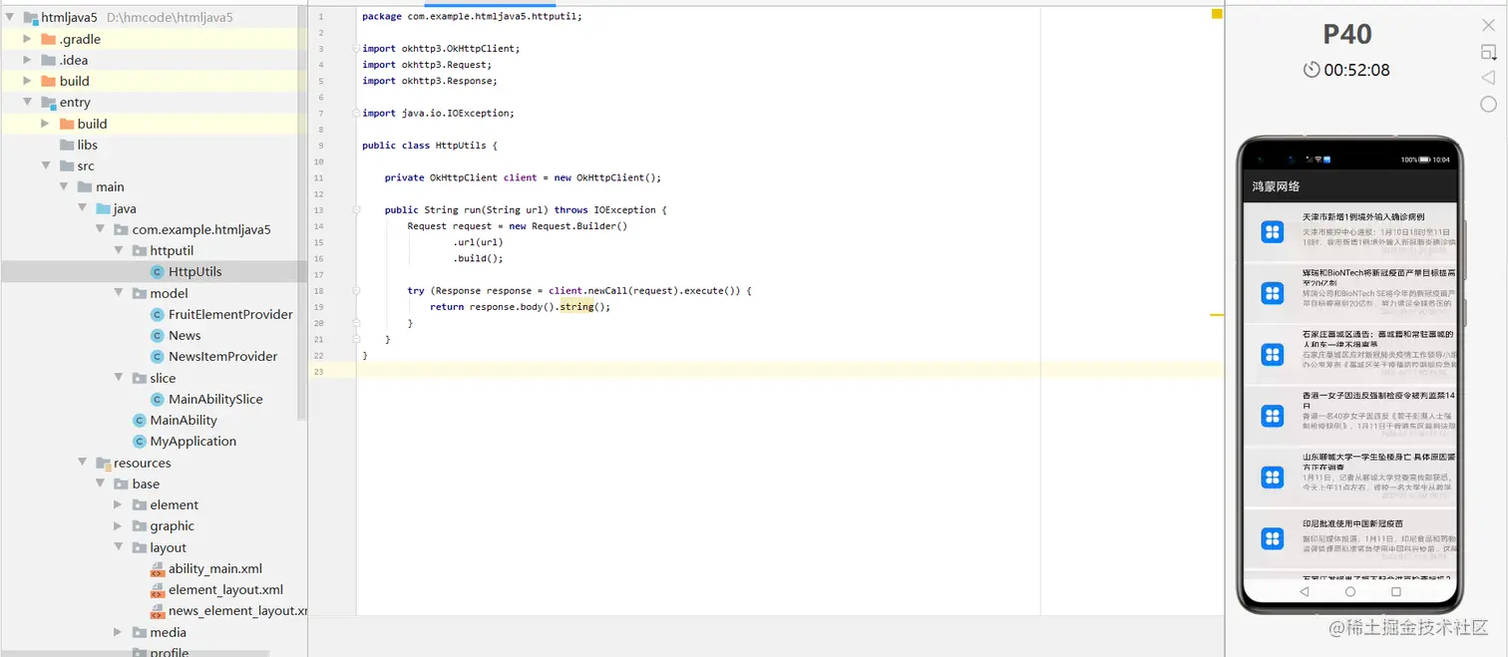Tap the blue icon beside 香港一女子 news
1508x657 pixels.
pyautogui.click(x=1272, y=416)
